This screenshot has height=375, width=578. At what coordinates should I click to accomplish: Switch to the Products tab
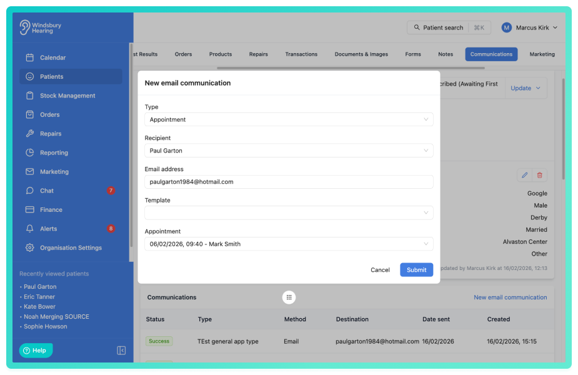click(221, 54)
